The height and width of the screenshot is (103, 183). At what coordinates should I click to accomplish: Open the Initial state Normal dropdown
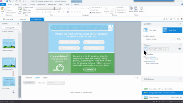pos(56,83)
